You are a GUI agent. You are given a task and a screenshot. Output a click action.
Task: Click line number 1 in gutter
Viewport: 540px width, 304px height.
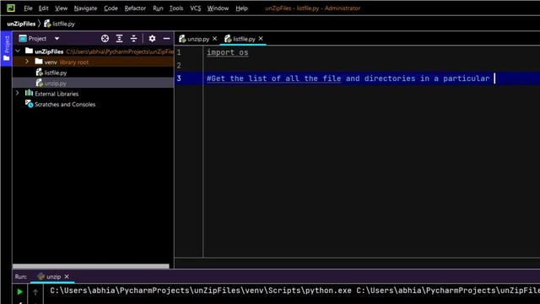[179, 52]
